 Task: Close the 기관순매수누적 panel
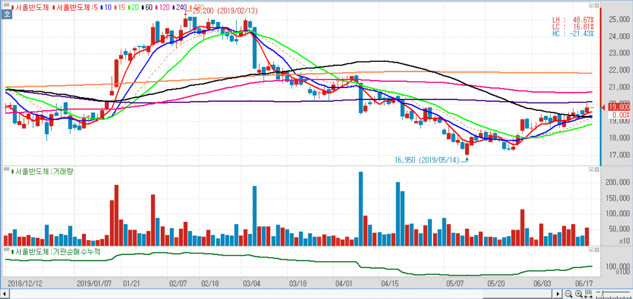[x=596, y=250]
